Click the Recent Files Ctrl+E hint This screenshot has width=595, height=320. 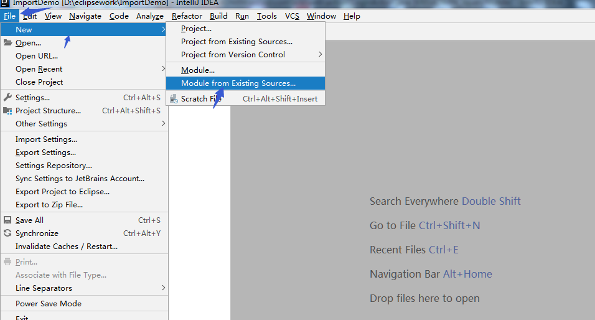pyautogui.click(x=414, y=250)
